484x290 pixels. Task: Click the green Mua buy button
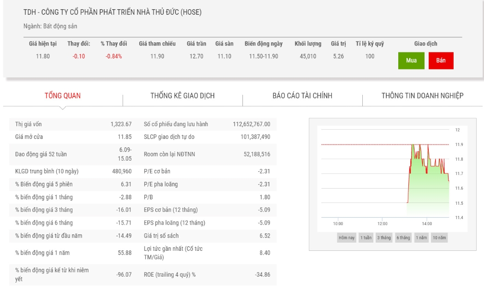(411, 60)
